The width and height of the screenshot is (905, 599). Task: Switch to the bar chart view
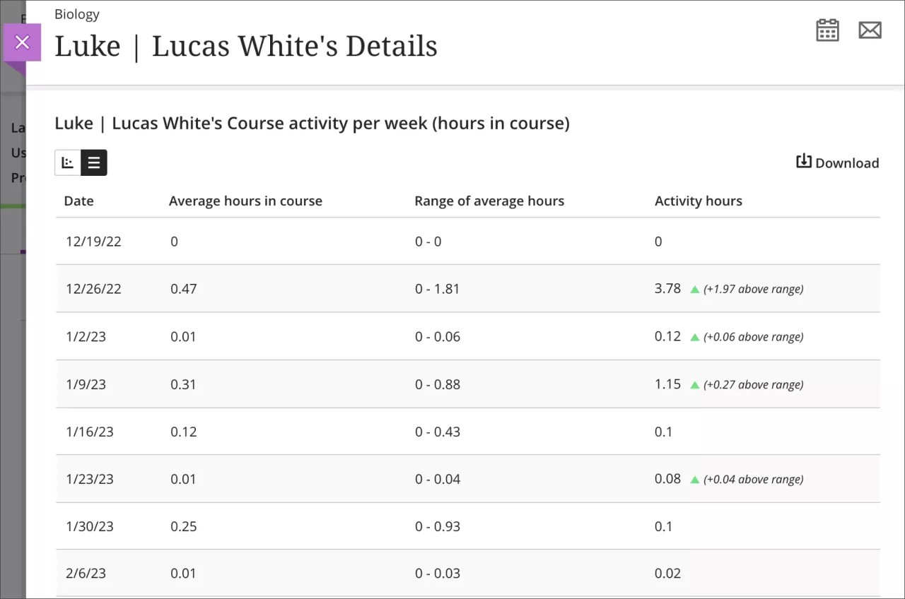[67, 162]
